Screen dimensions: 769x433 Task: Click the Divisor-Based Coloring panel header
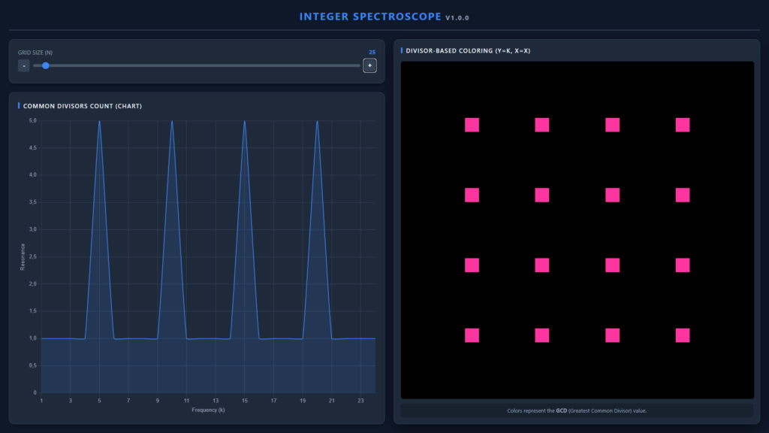click(469, 50)
